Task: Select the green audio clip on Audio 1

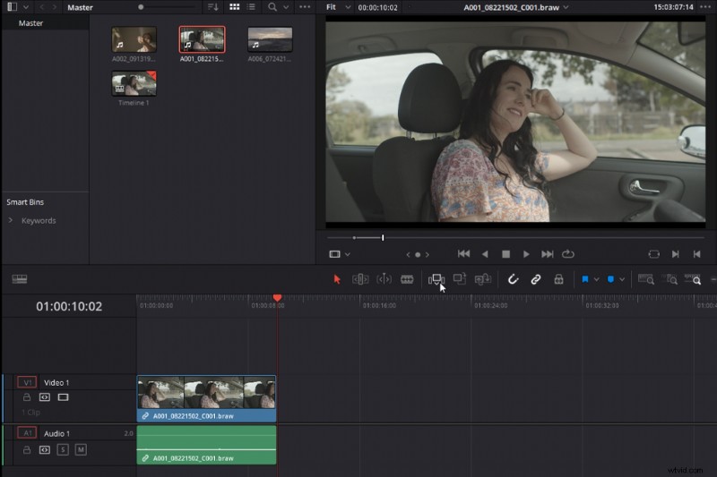Action: coord(206,445)
